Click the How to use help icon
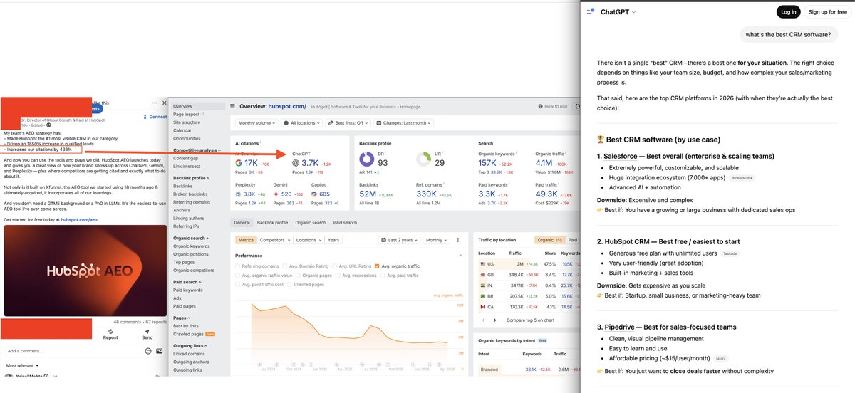This screenshot has height=393, width=855. point(541,106)
